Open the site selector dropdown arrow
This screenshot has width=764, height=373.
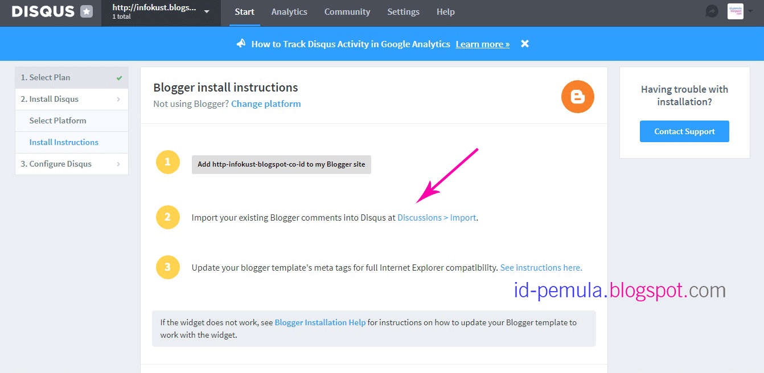[207, 12]
